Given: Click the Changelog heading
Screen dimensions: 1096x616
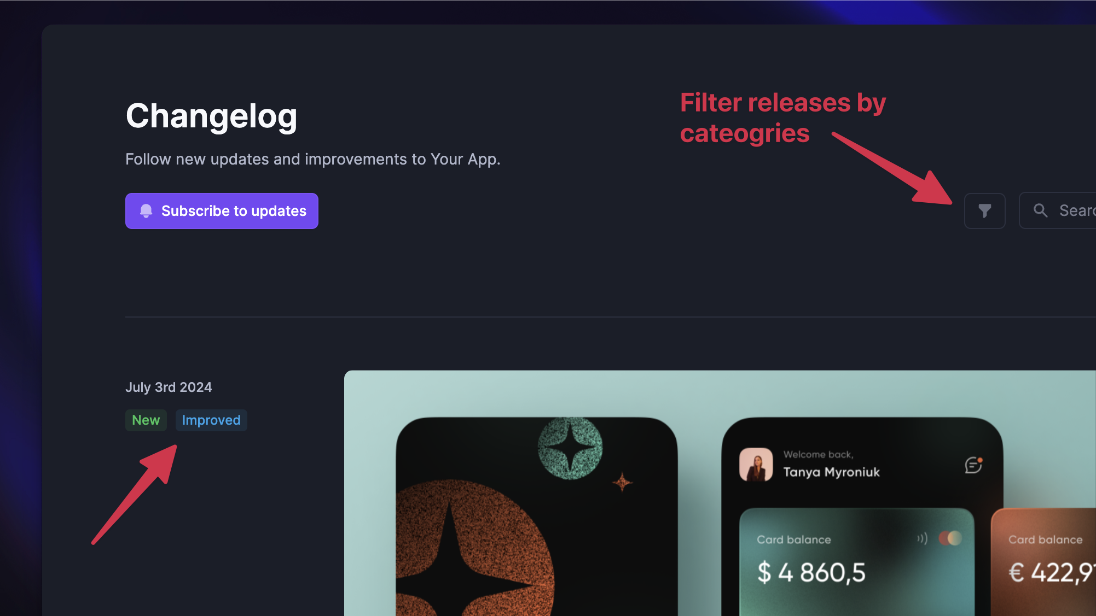Looking at the screenshot, I should (x=212, y=116).
